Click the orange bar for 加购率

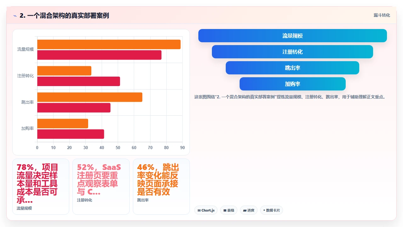(63, 124)
